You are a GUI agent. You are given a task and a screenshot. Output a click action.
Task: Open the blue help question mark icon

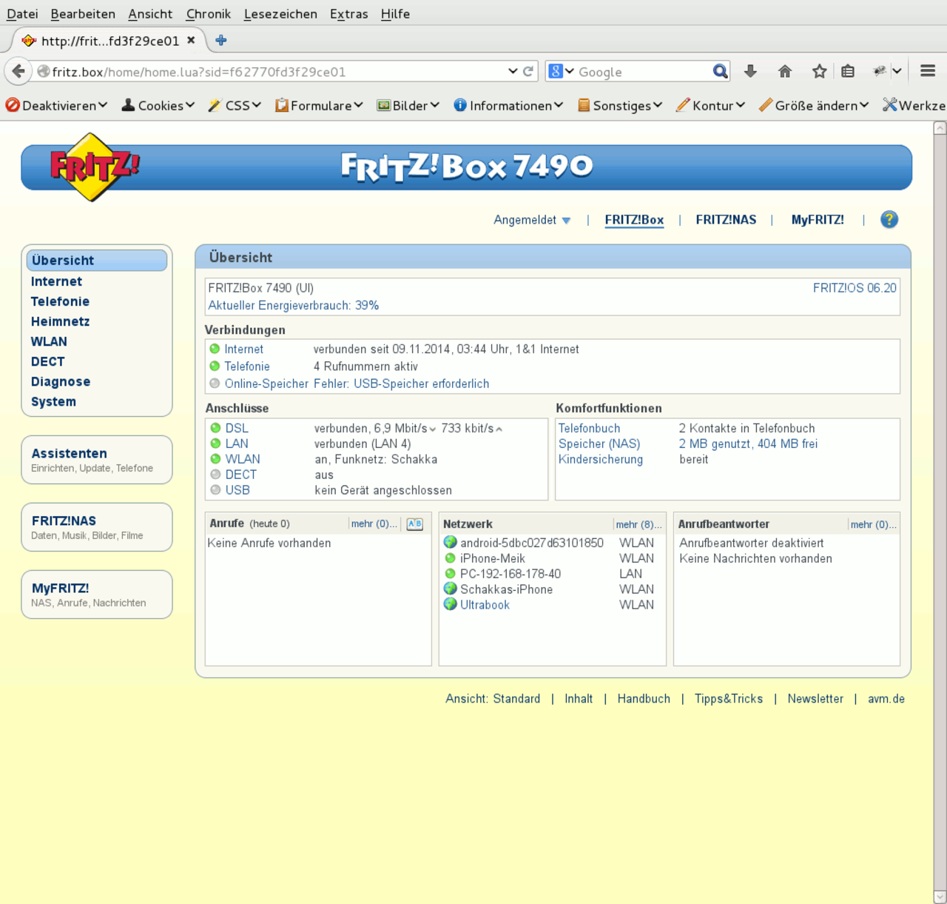click(x=889, y=219)
